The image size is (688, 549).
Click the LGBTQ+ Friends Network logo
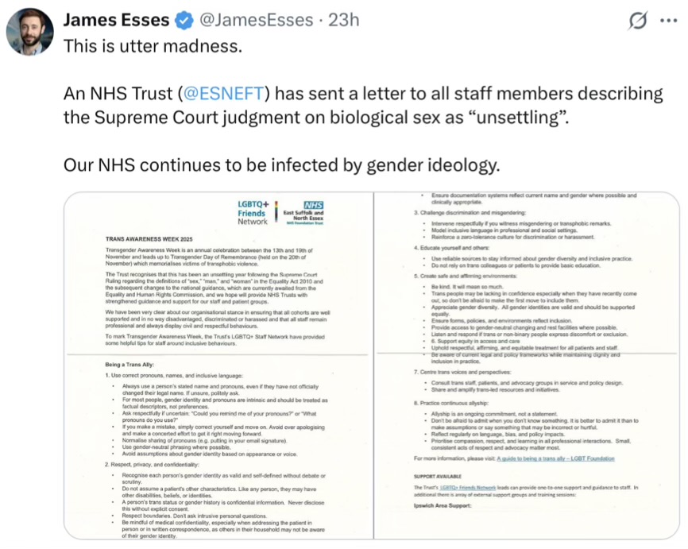click(253, 213)
